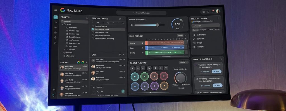The height and width of the screenshot is (111, 286).
Task: Open the High Tema file
Action: coord(73,46)
